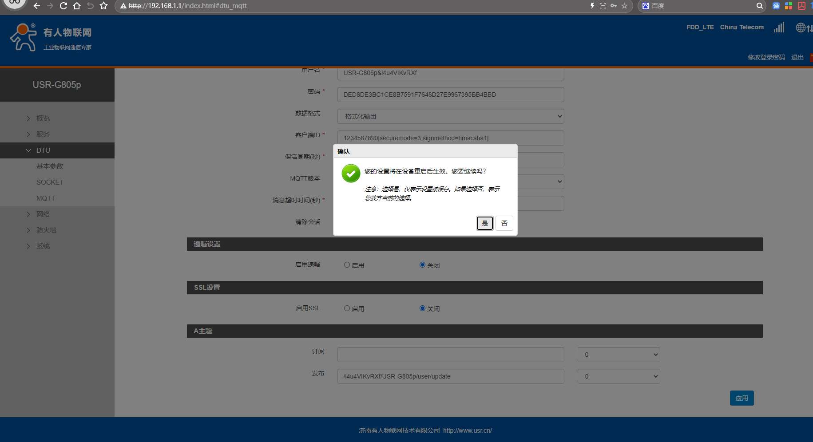
Task: Click the 订阅 topic input field
Action: [x=450, y=355]
